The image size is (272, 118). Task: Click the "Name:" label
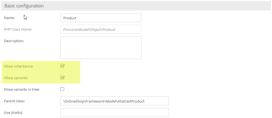point(9,18)
